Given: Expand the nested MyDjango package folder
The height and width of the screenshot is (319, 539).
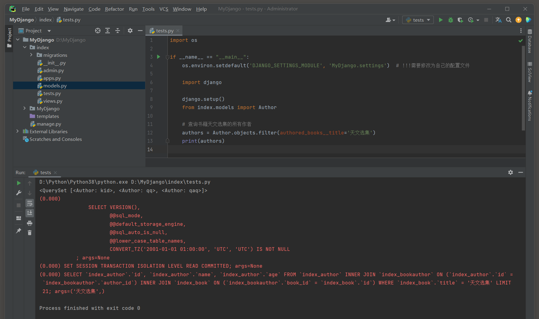Looking at the screenshot, I should (x=25, y=108).
